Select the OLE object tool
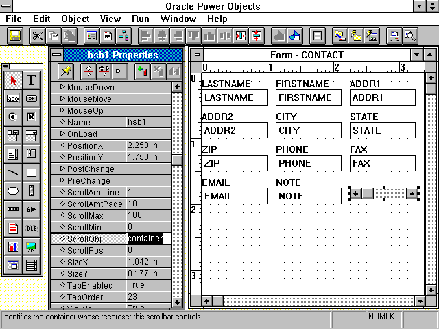 32,228
